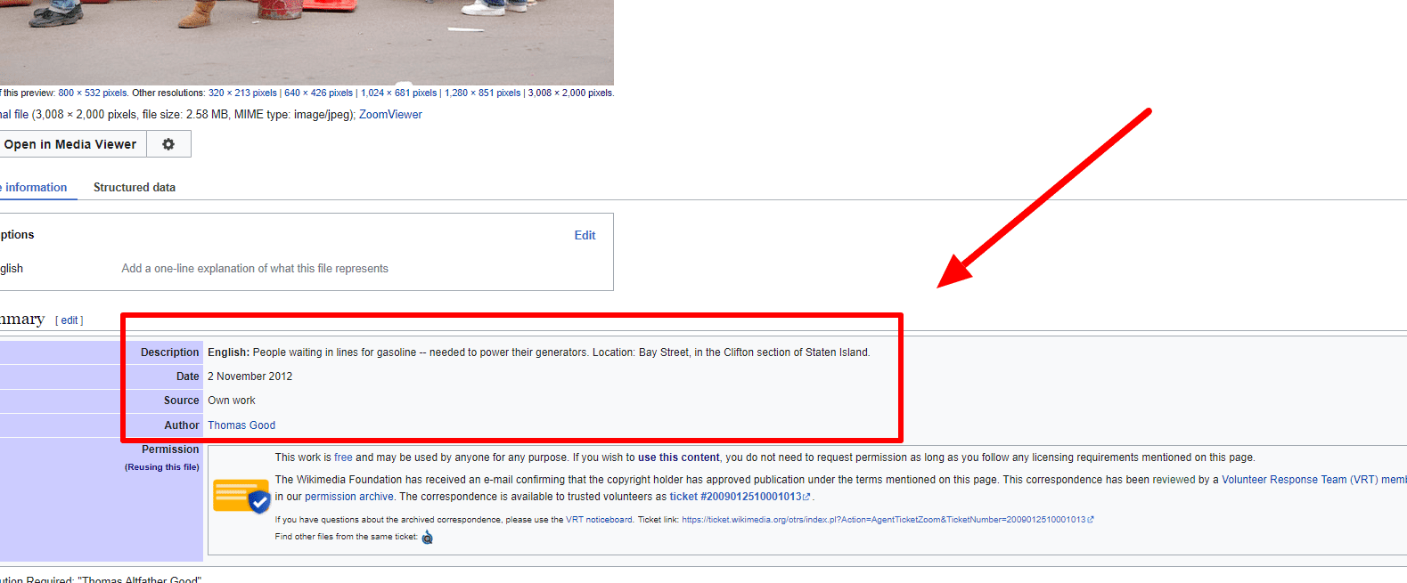
Task: Click the edit link next to Summary heading
Action: coord(70,320)
